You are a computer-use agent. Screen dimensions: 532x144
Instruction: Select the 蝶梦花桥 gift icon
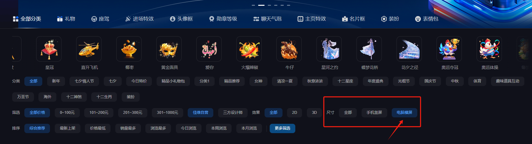click(x=369, y=49)
